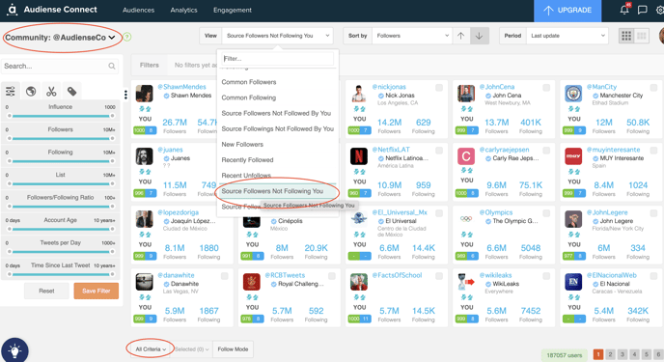Open the Engagement nav menu

pos(233,11)
